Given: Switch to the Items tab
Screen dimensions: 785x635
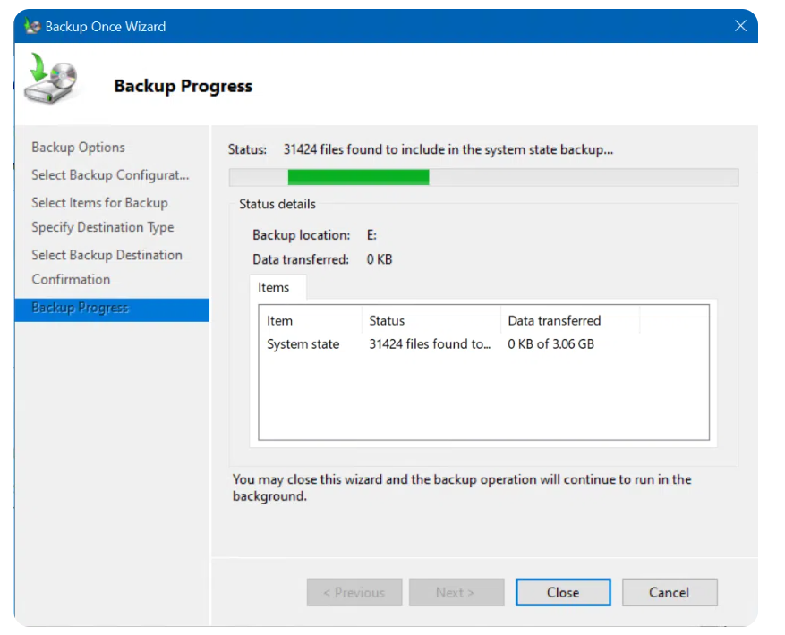Looking at the screenshot, I should click(x=274, y=287).
